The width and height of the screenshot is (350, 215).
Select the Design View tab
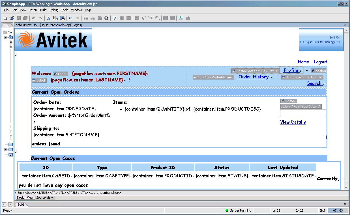25,197
